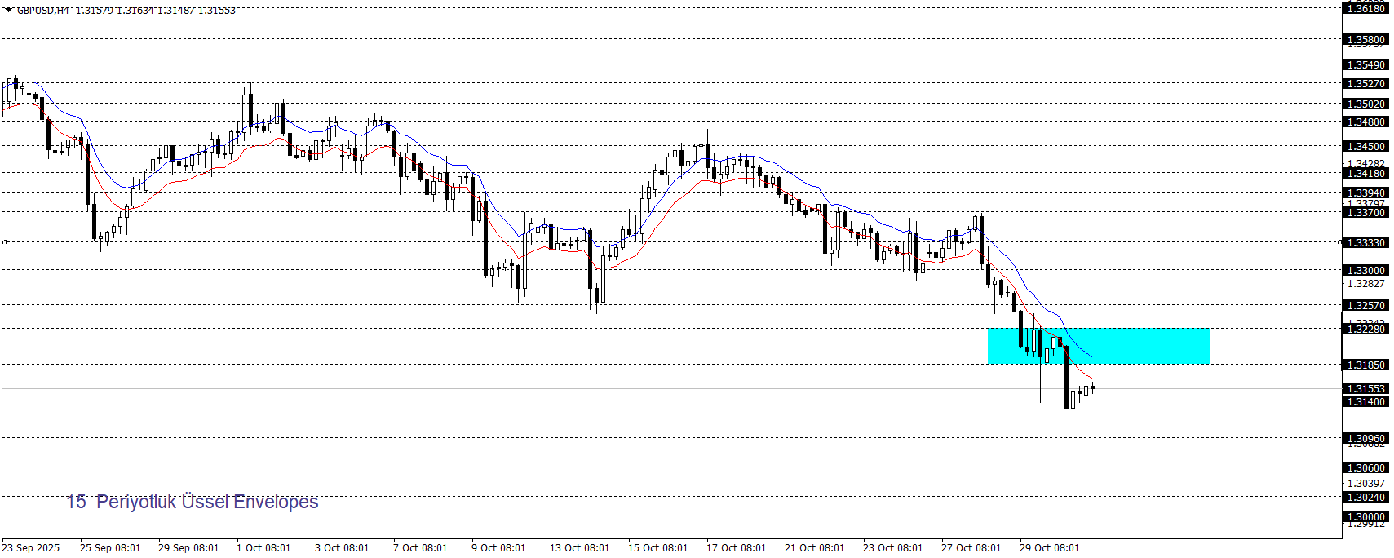Screen dimensions: 1394x558
Task: Click the 21 Oct 08:01 time label
Action: (x=814, y=547)
